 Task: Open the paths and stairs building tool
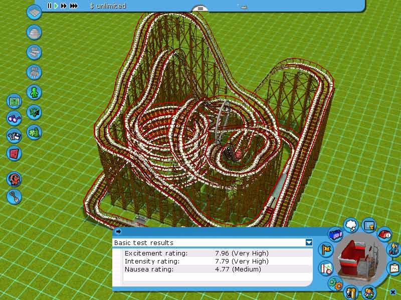[x=34, y=52]
